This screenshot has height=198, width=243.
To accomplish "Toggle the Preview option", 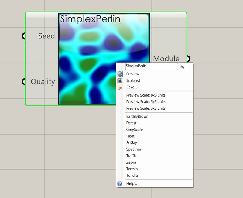I will 133,74.
